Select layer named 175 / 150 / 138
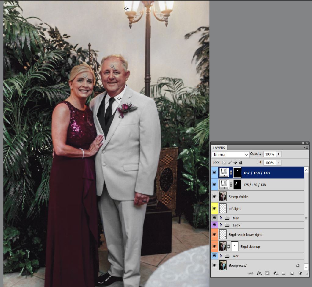The height and width of the screenshot is (287, 312). point(255,185)
